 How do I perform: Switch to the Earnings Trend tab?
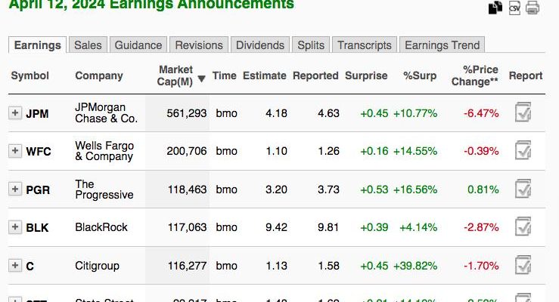coord(442,45)
